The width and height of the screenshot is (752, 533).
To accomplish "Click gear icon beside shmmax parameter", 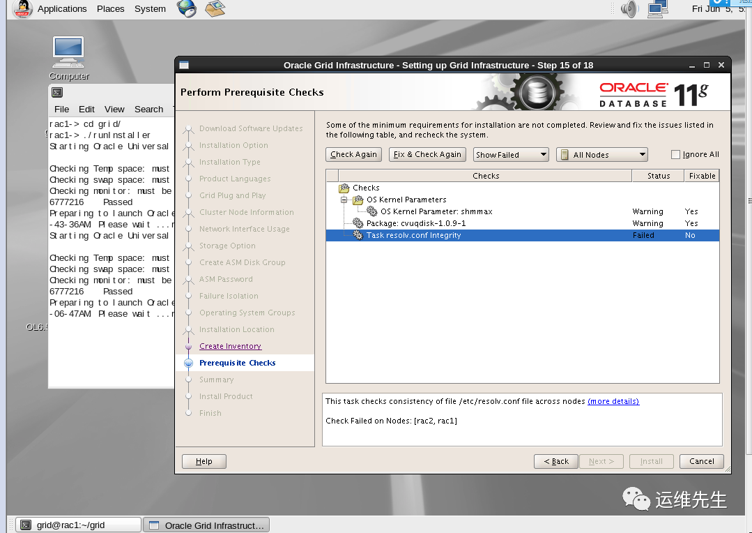I will tap(372, 211).
